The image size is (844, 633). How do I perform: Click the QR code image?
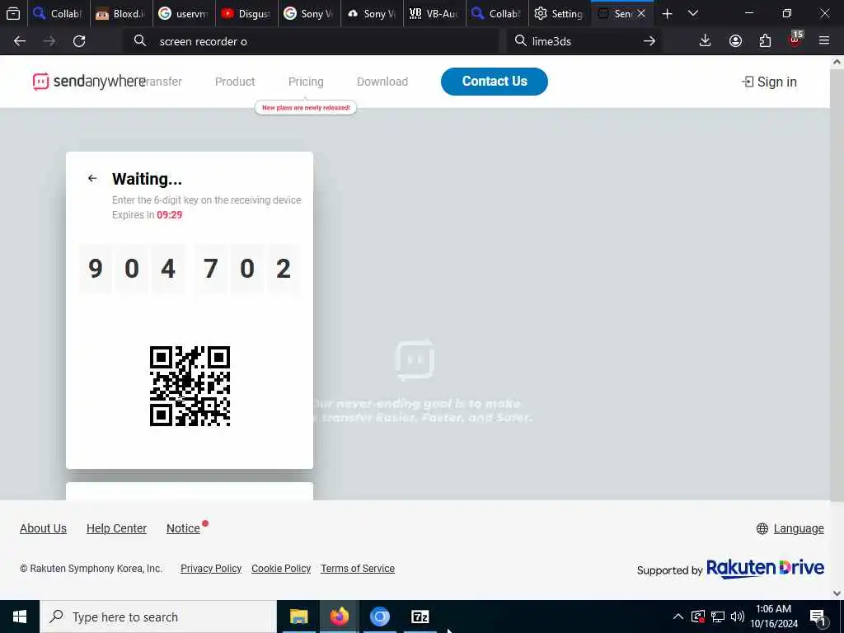tap(190, 386)
